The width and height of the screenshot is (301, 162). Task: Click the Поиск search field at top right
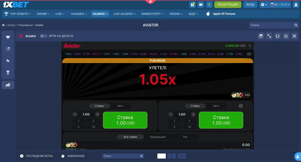(x=271, y=25)
